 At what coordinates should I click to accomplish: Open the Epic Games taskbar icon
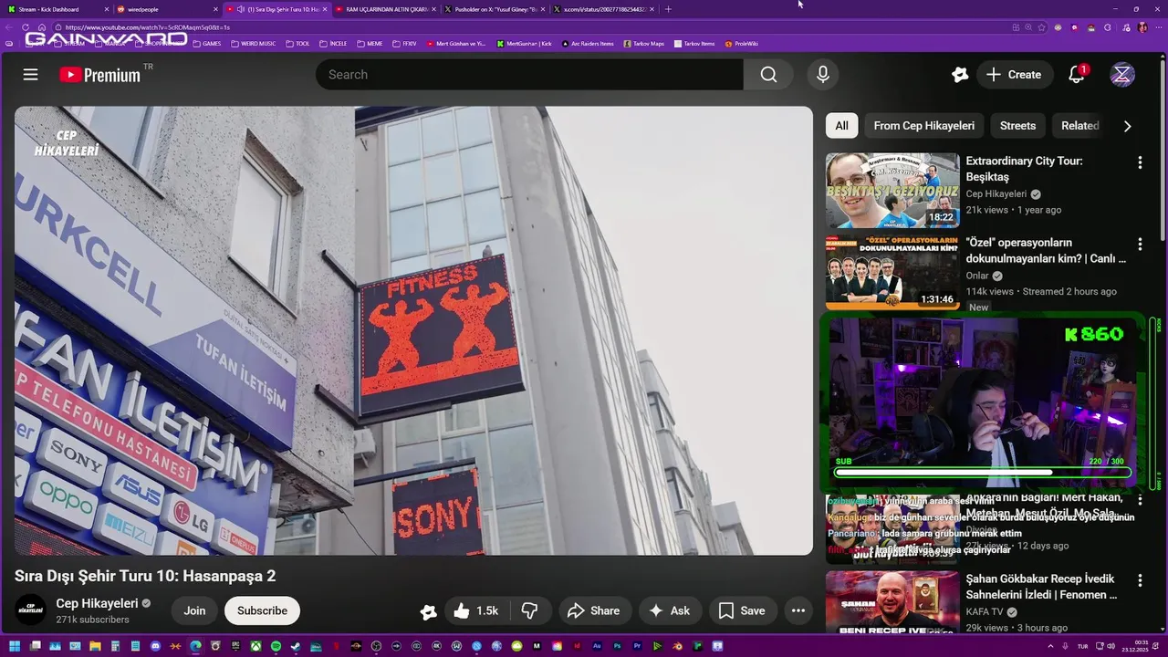tap(235, 646)
